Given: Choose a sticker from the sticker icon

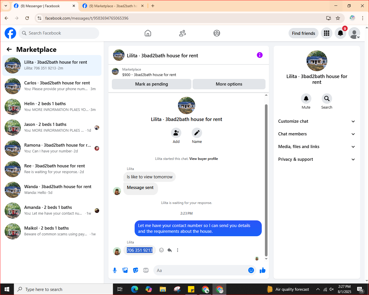Looking at the screenshot, I should click(x=135, y=270).
